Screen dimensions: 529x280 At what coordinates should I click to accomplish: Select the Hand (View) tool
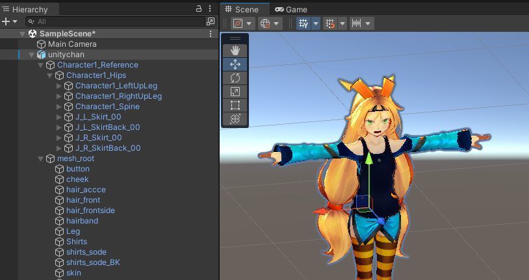tap(235, 51)
